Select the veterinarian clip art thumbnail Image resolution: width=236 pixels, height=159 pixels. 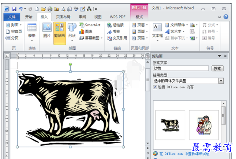[x=204, y=125]
